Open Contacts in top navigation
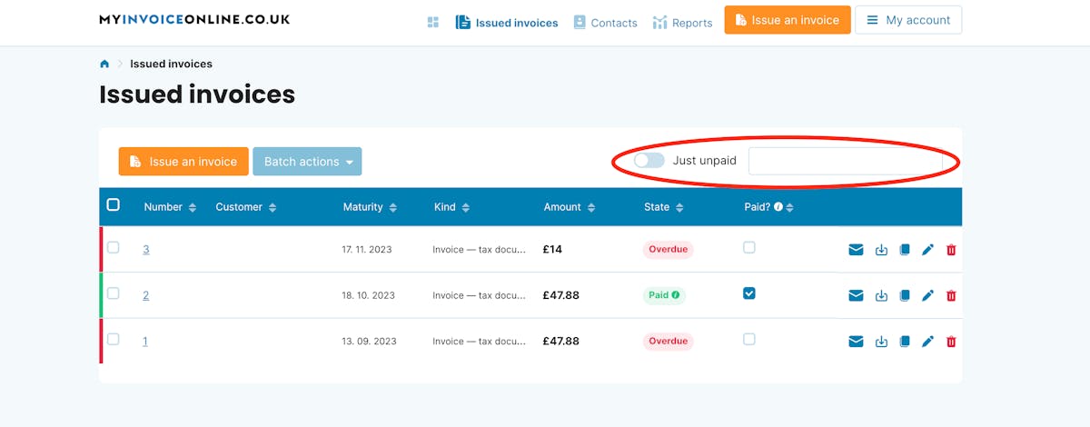The width and height of the screenshot is (1090, 427). pyautogui.click(x=605, y=23)
